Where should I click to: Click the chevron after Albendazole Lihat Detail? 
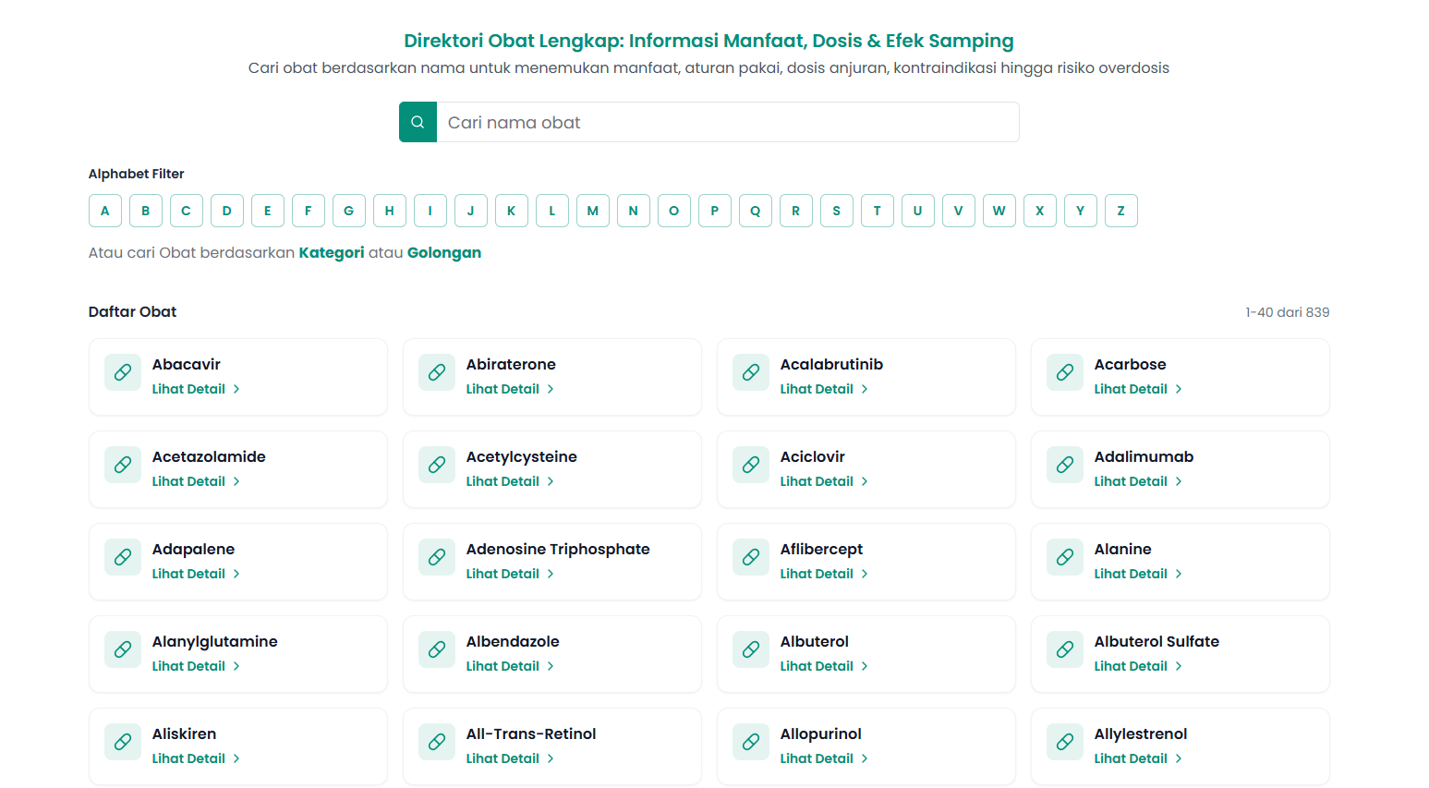551,666
